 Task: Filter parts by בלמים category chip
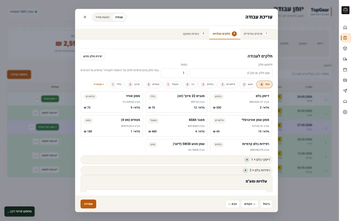[207, 84]
